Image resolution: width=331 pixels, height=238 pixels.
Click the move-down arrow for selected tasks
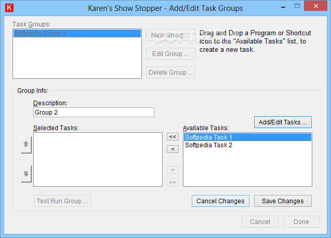[26, 174]
